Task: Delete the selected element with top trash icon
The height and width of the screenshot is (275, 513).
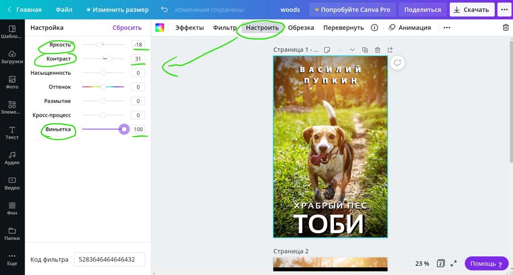Action: tap(505, 28)
